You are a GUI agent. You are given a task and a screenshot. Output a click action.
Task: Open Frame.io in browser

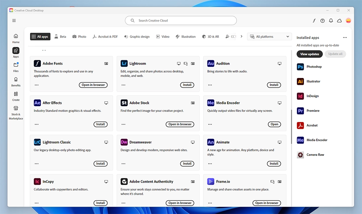pyautogui.click(x=267, y=203)
